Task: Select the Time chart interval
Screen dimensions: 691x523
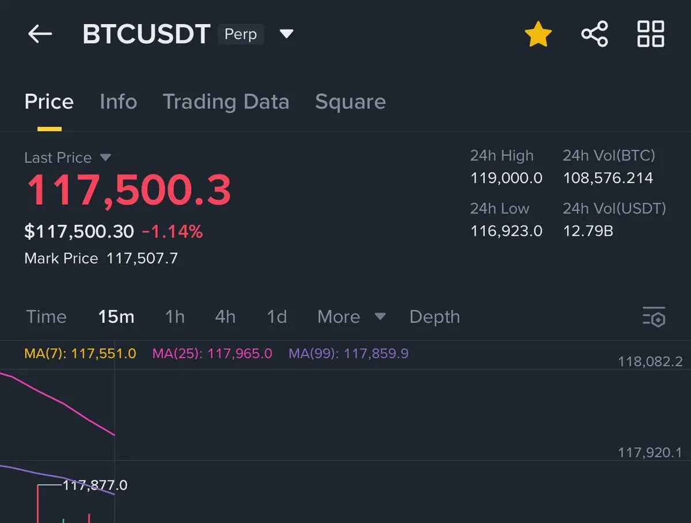Action: (x=46, y=316)
